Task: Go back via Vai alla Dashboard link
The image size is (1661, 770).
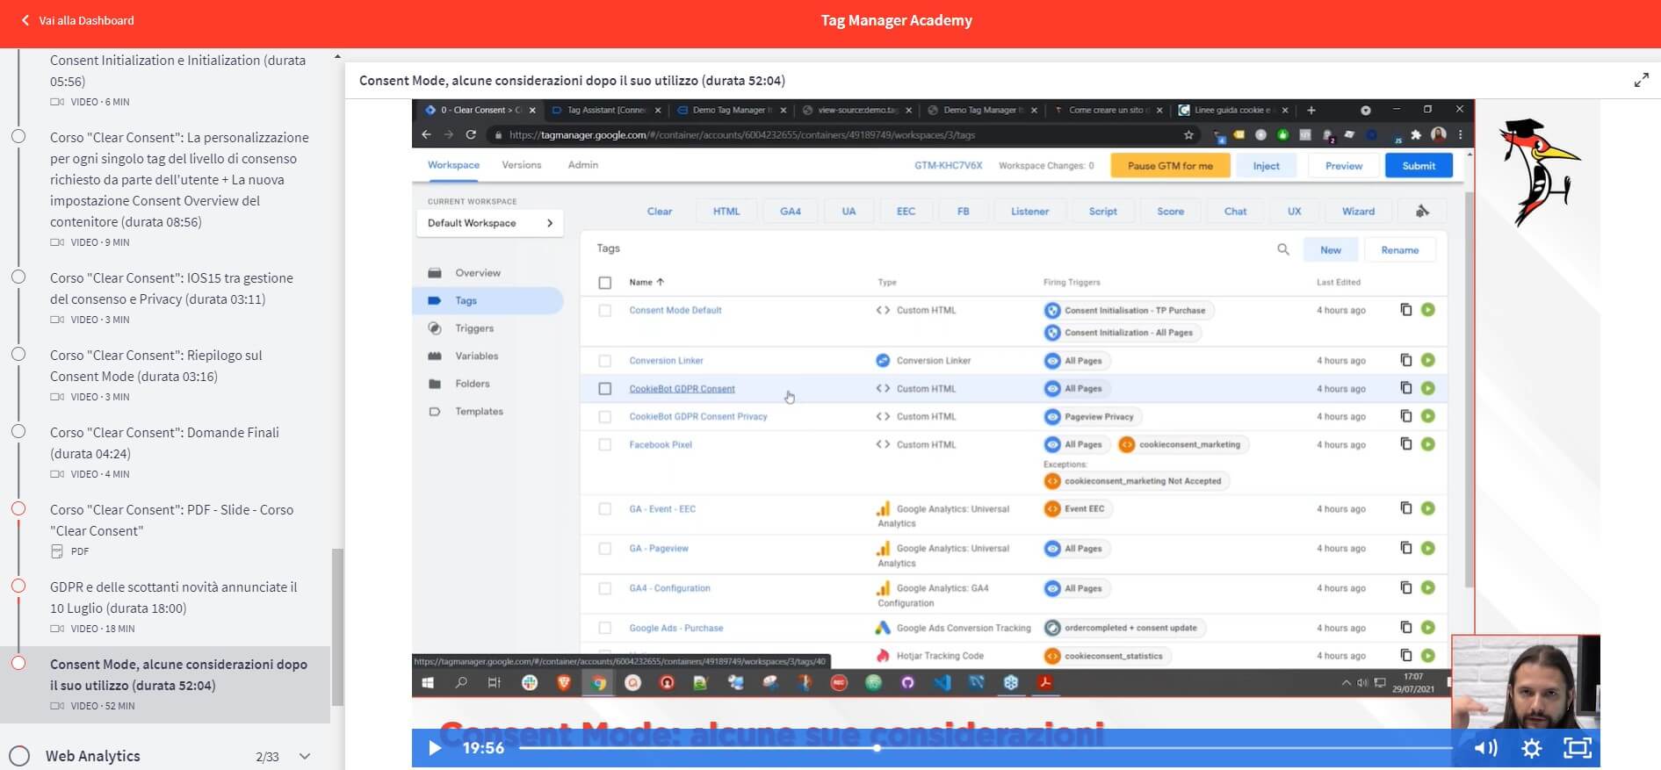Action: tap(77, 20)
